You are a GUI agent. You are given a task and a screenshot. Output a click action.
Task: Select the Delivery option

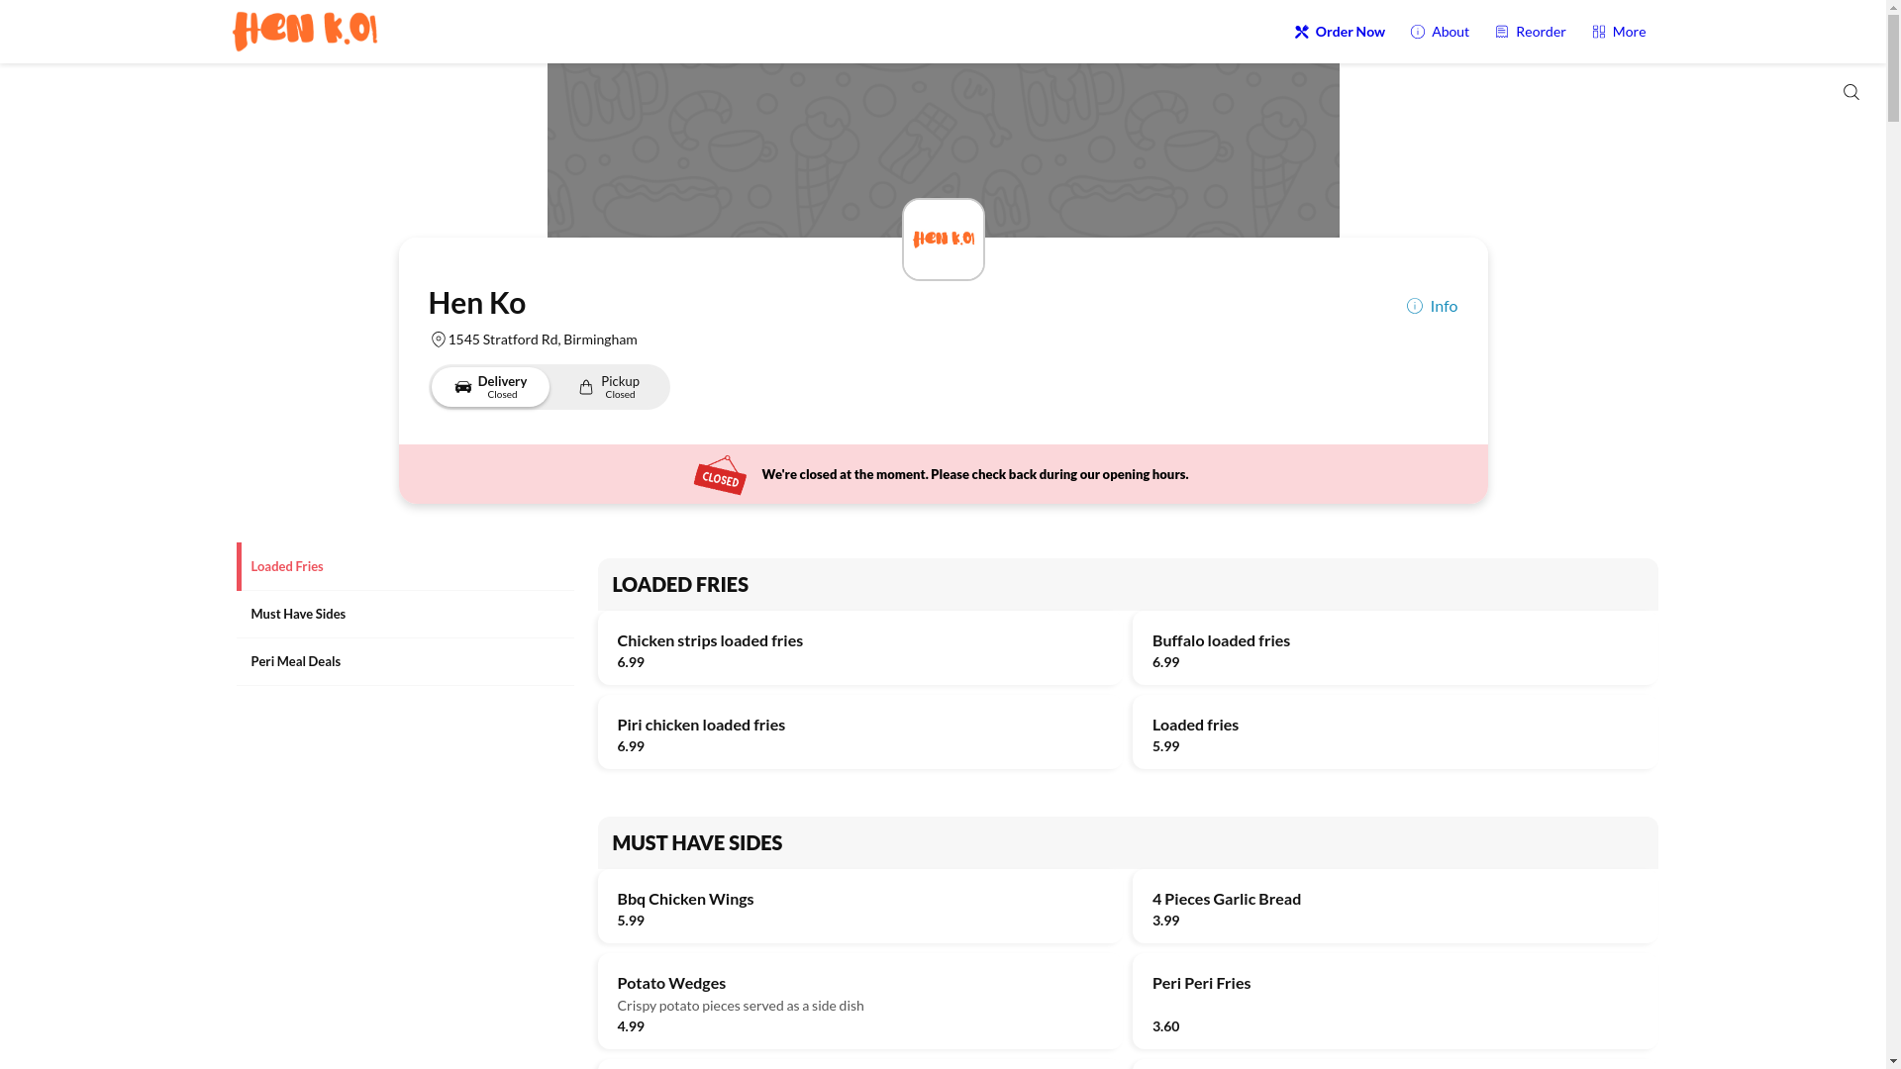click(490, 387)
